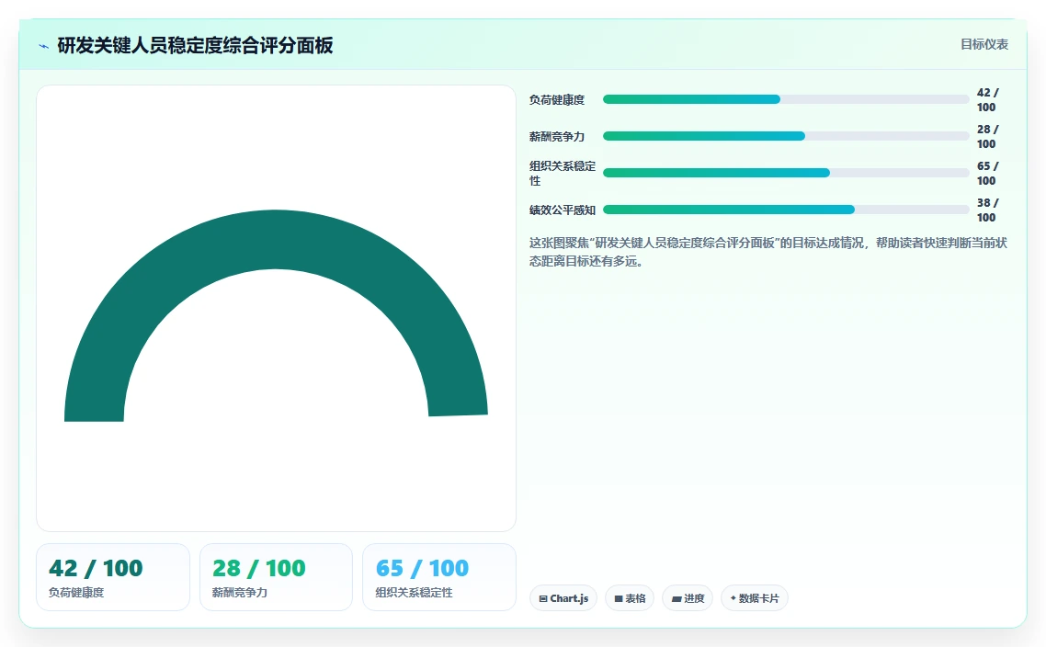Select the 组织关系稳定性 65 / 100 data card
1046x647 pixels.
click(439, 577)
